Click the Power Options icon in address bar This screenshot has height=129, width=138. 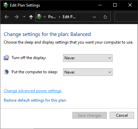39,17
